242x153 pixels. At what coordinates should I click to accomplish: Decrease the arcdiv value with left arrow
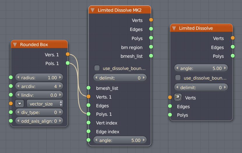click(x=18, y=86)
